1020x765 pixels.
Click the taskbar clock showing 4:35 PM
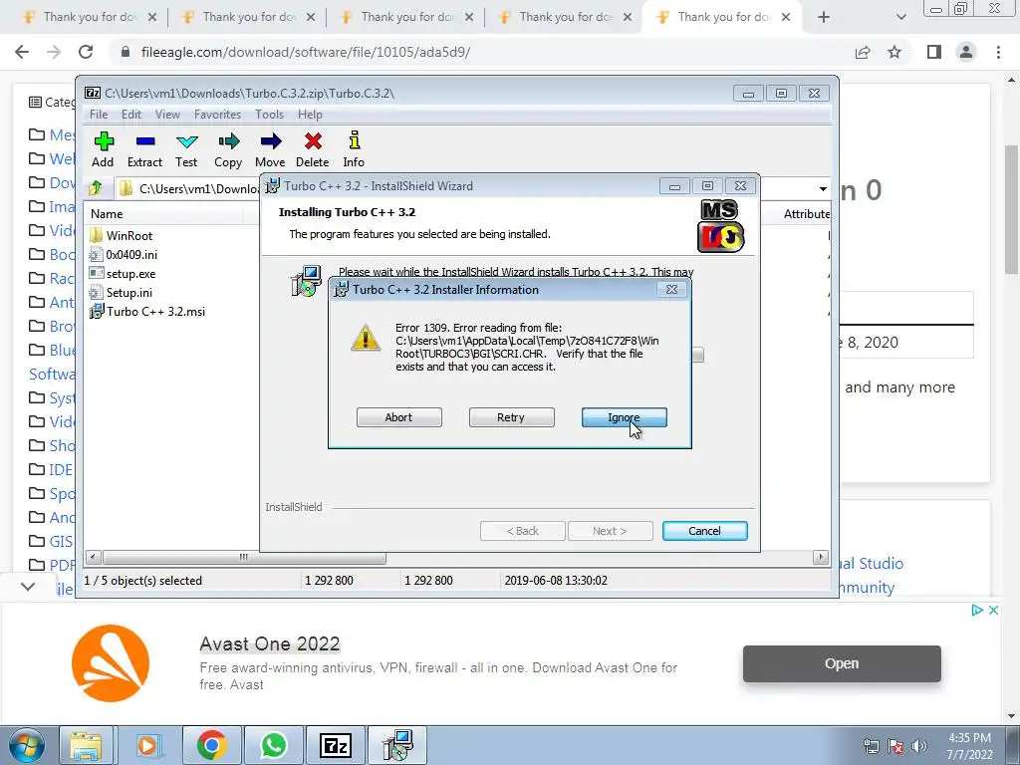(969, 746)
